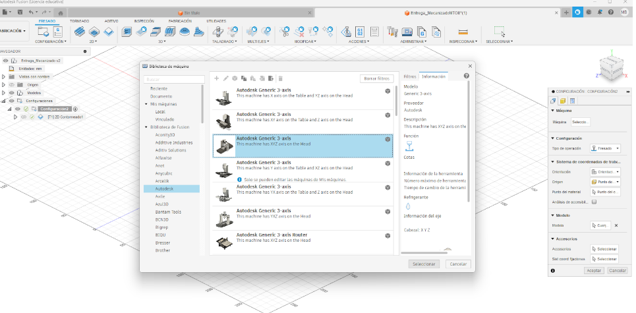The image size is (636, 313).
Task: Click the G1 G2 post-process icon
Action: pos(360,31)
